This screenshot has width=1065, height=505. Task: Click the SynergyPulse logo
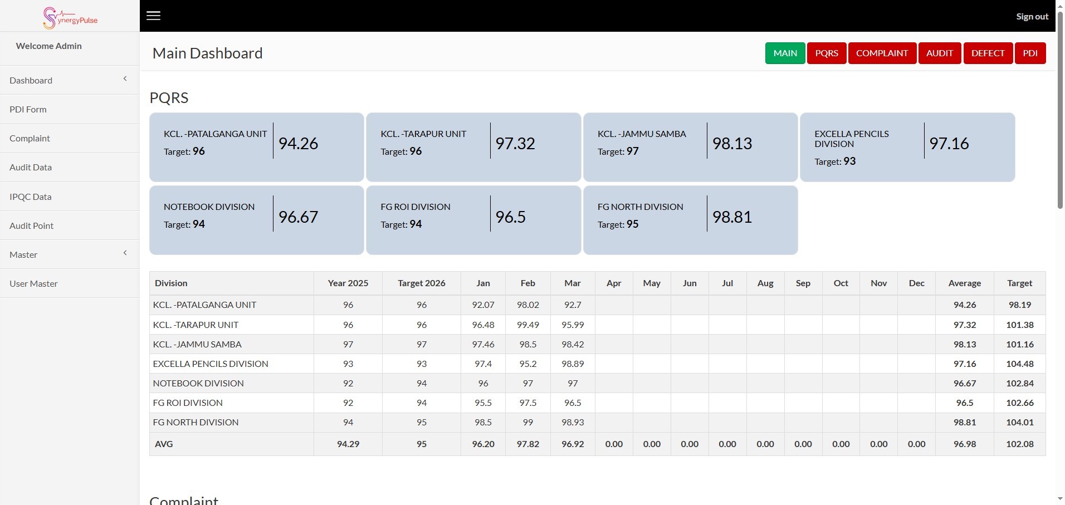[x=70, y=18]
